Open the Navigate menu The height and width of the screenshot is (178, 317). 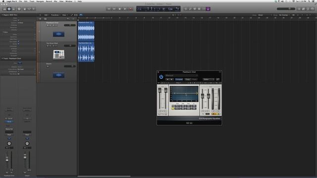[x=40, y=1]
